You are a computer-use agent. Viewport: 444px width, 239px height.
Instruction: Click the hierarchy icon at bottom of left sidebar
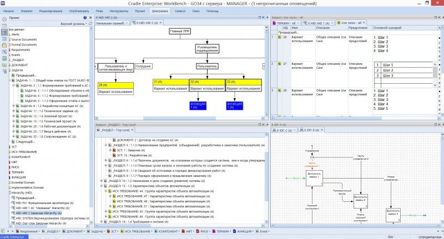4,72
